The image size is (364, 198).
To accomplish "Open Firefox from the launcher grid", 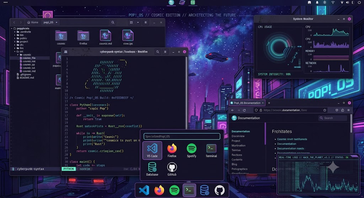I will [x=172, y=151].
